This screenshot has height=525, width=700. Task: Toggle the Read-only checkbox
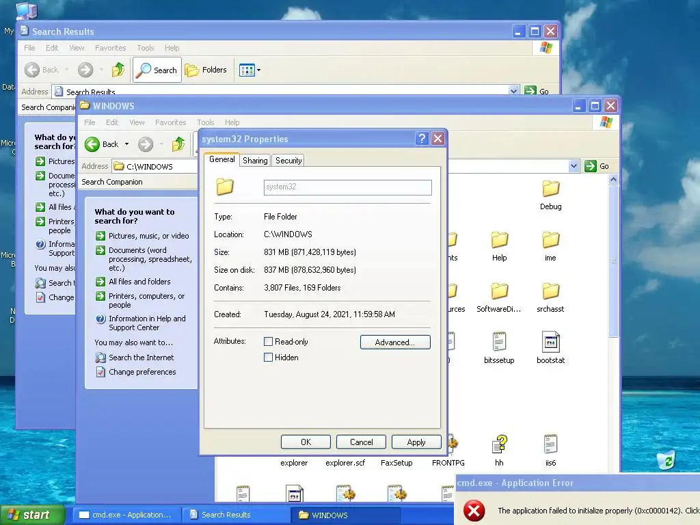(268, 342)
